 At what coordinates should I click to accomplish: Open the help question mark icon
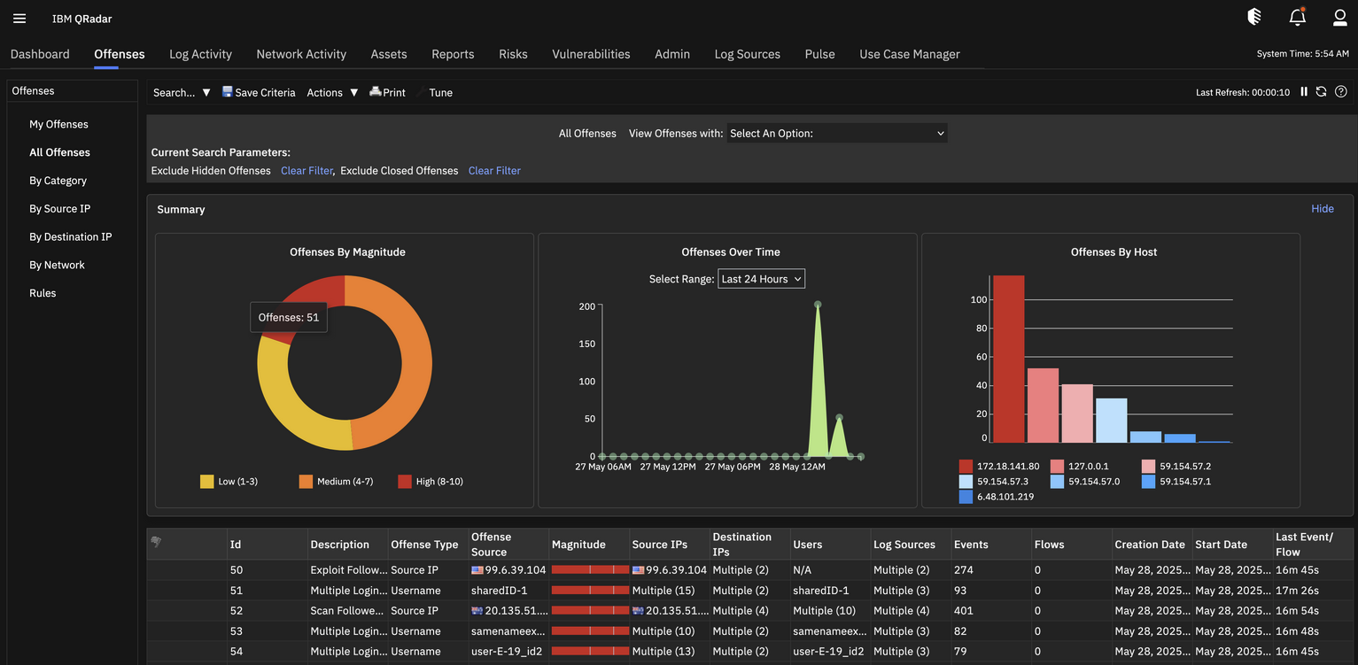(x=1341, y=91)
